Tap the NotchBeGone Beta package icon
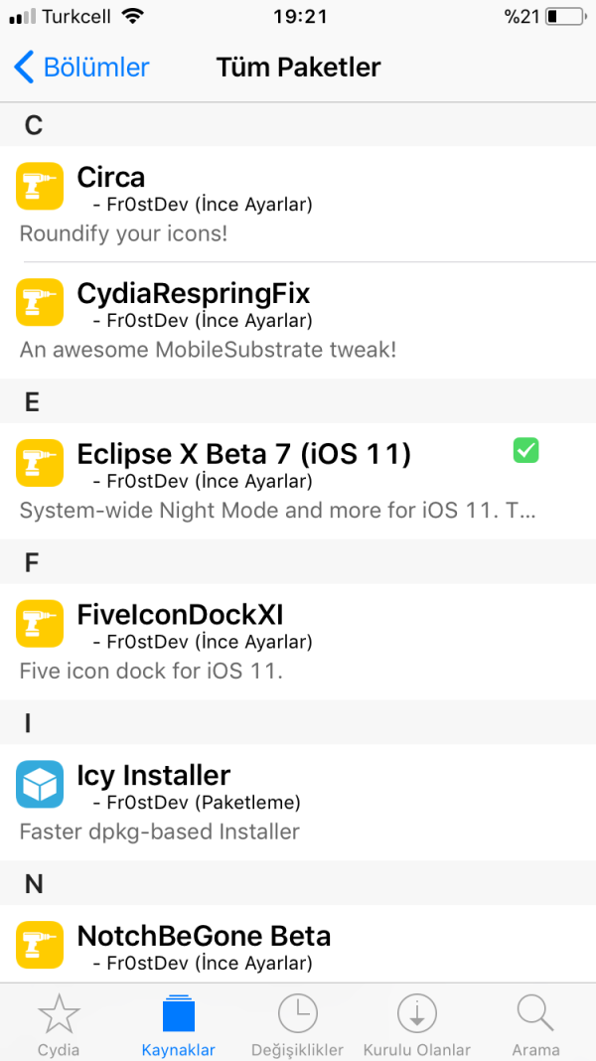The height and width of the screenshot is (1061, 596). pyautogui.click(x=40, y=945)
